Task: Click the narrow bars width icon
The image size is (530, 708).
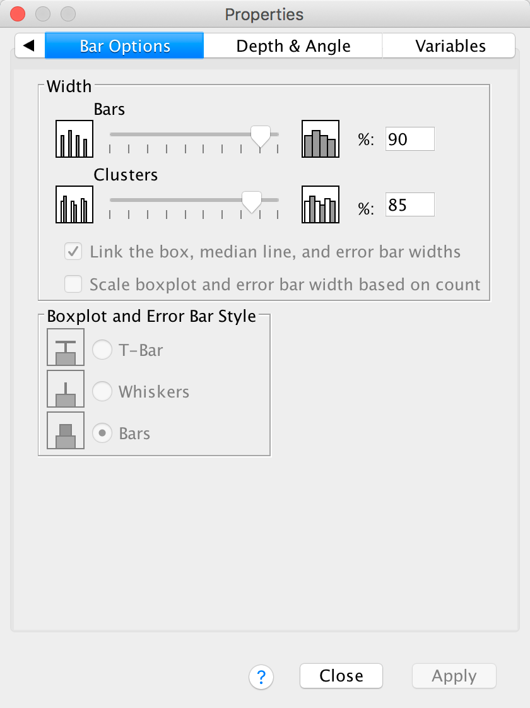Action: coord(74,139)
